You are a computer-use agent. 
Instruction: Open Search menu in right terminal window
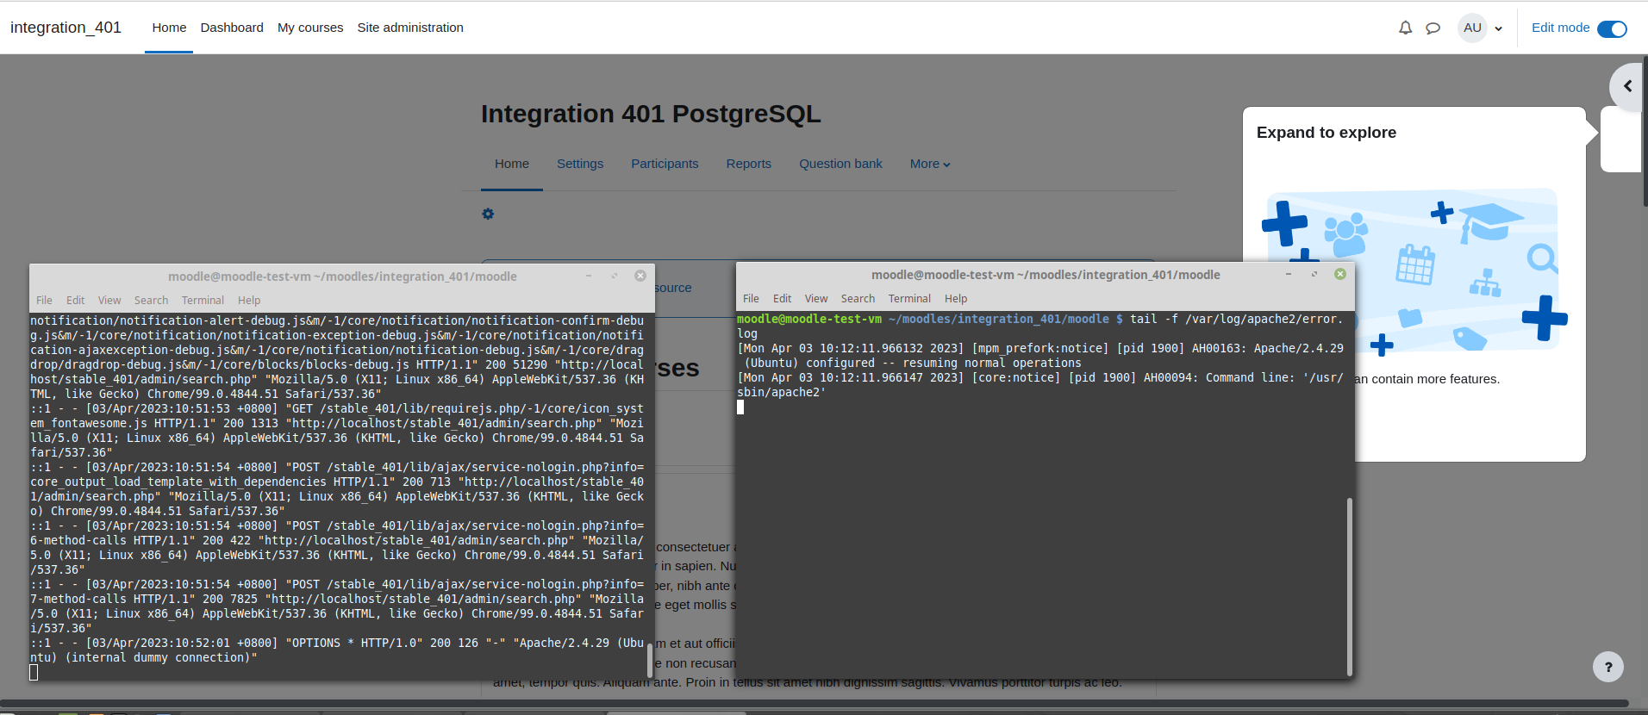(858, 299)
